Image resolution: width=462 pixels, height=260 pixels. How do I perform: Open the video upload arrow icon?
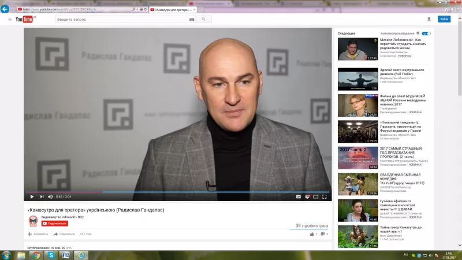pyautogui.click(x=429, y=19)
